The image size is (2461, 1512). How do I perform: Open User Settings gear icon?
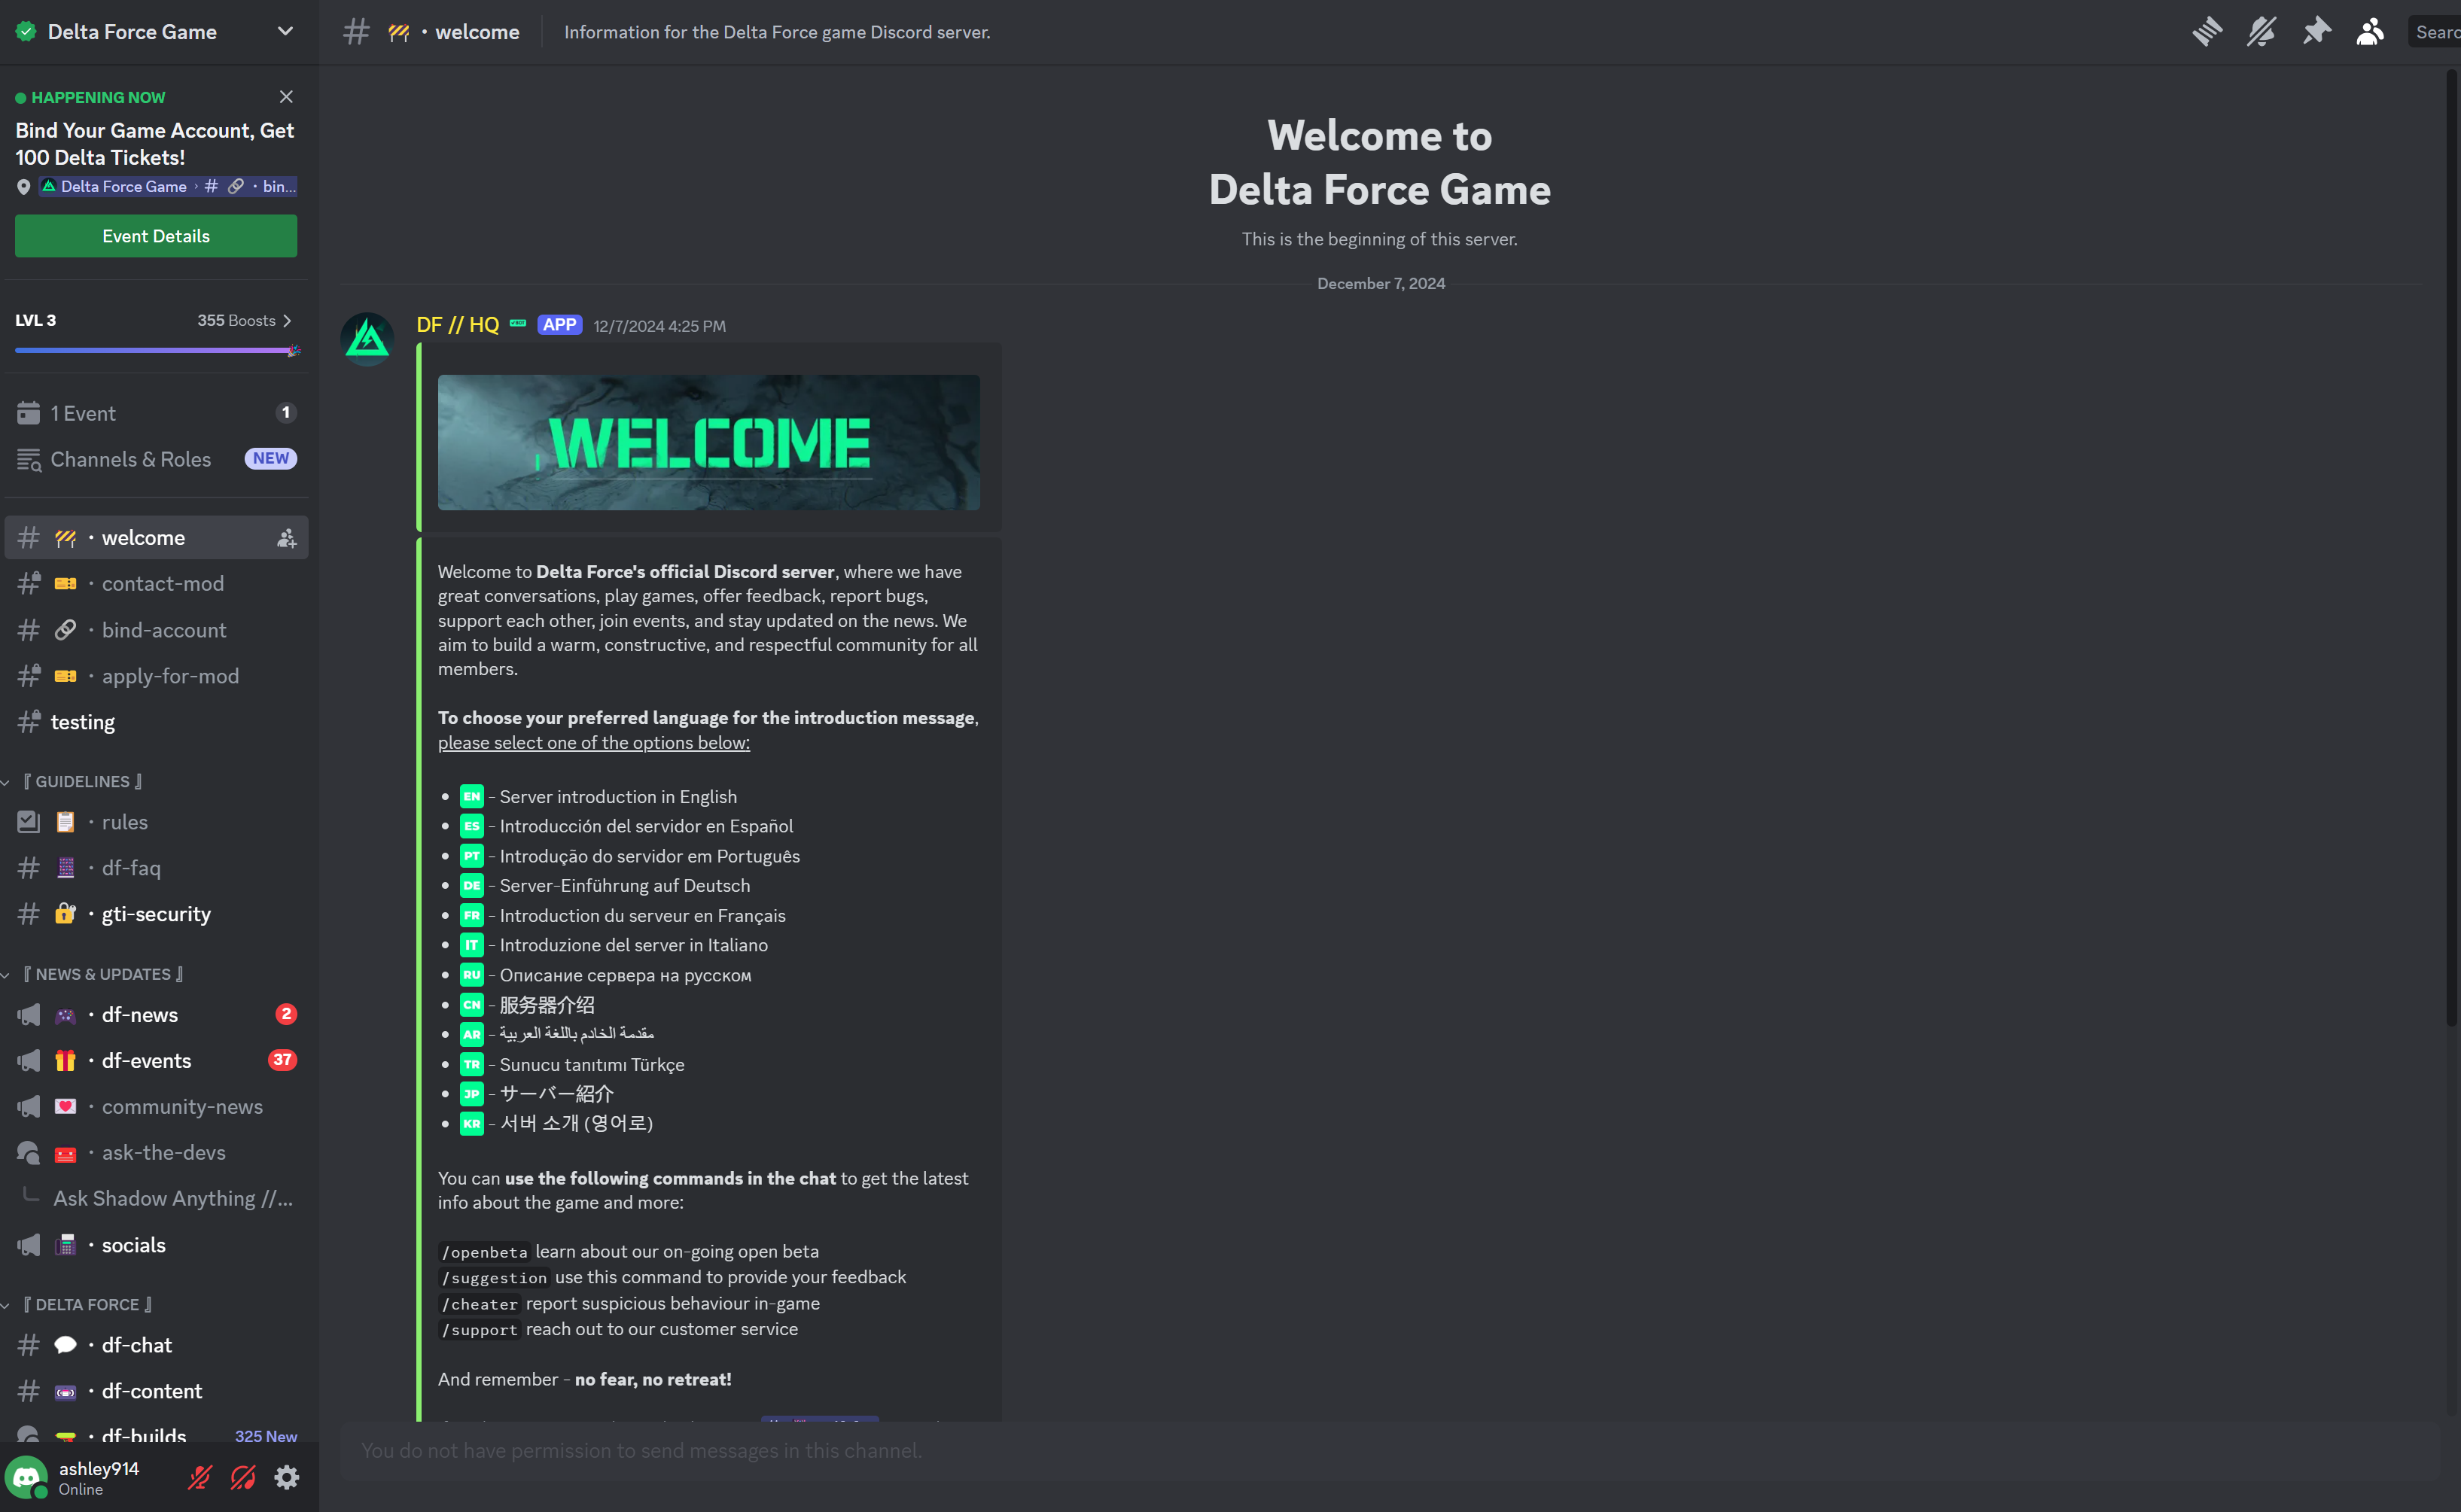tap(287, 1477)
